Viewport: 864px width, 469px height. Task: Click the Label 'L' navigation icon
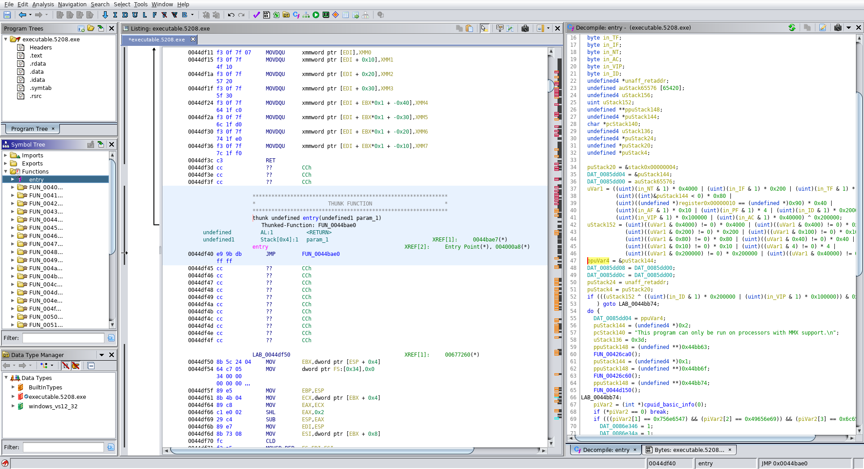click(x=145, y=15)
